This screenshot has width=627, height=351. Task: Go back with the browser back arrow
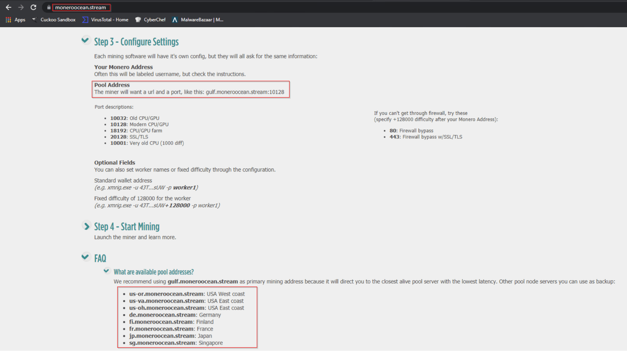(8, 7)
